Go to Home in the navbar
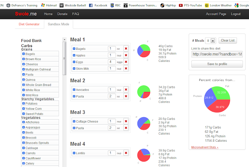The width and height of the screenshot is (249, 167). click(x=48, y=14)
